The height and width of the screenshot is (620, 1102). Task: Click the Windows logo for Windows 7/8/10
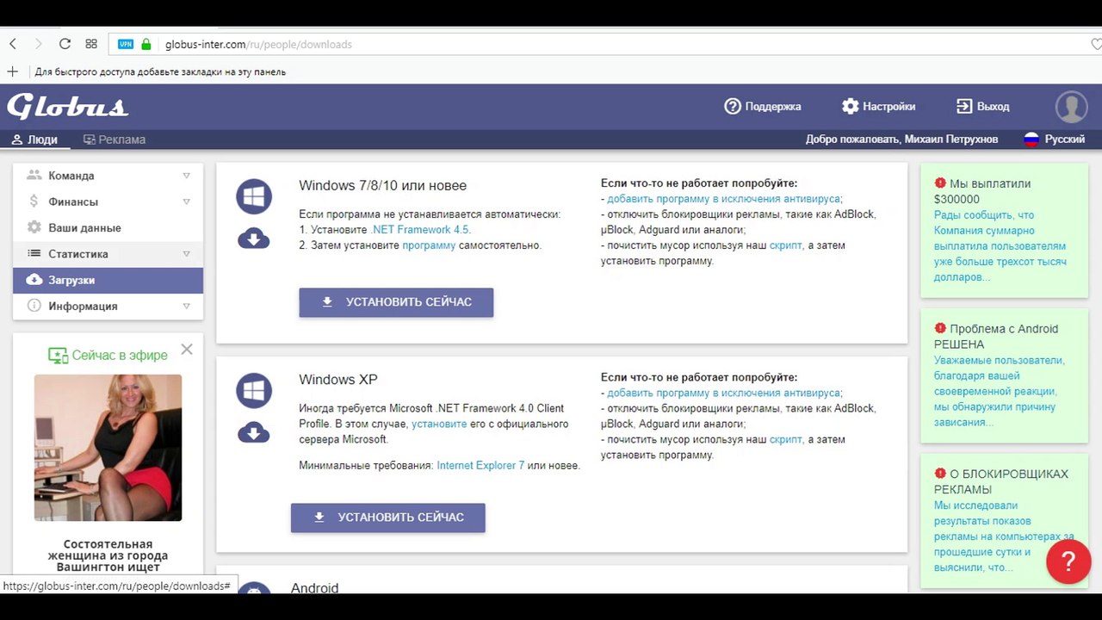point(254,197)
